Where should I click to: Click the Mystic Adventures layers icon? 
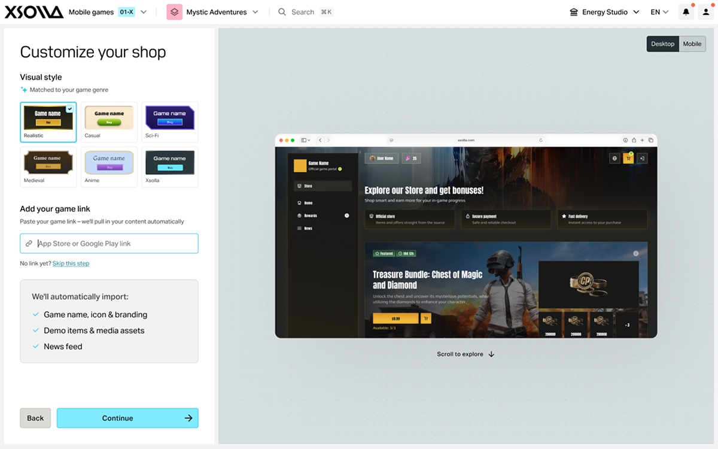click(x=174, y=12)
